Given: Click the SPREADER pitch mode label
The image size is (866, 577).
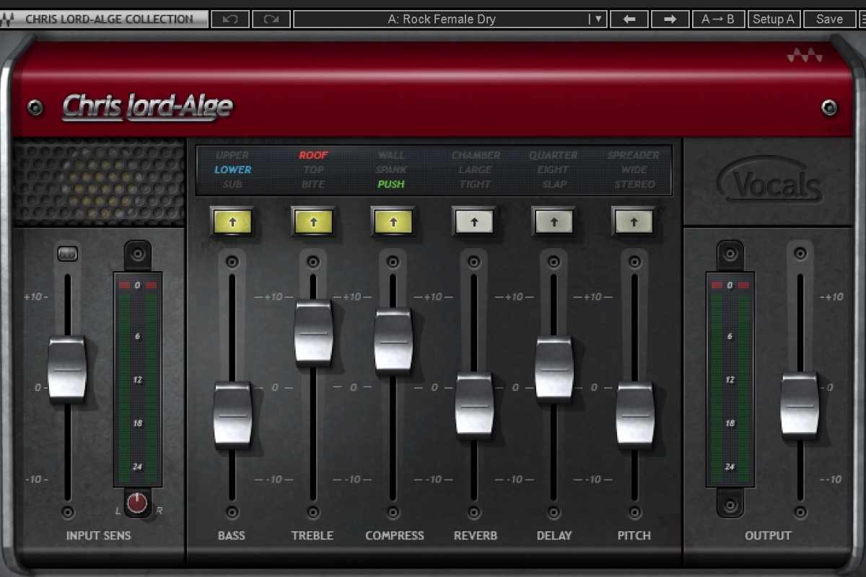Looking at the screenshot, I should point(633,155).
